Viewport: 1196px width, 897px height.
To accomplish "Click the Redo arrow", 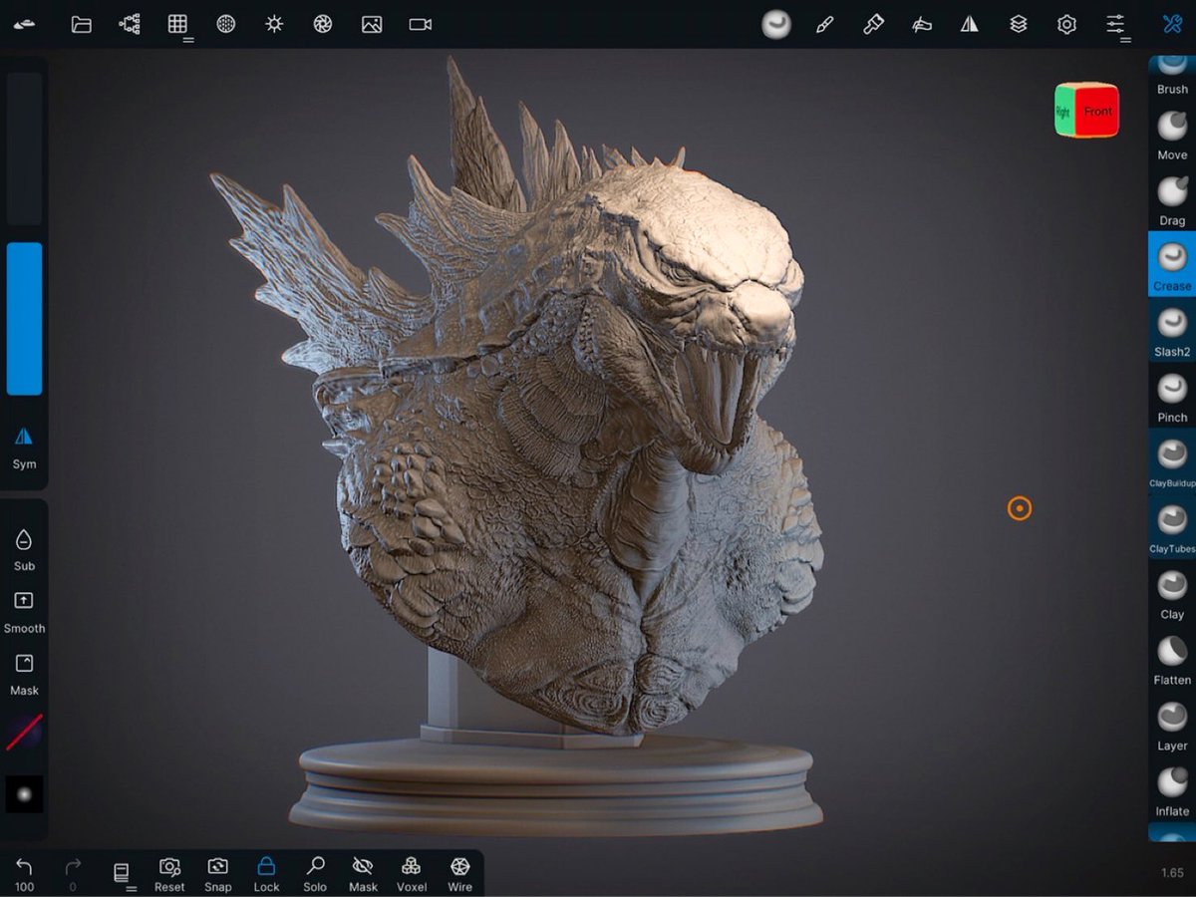I will 73,872.
